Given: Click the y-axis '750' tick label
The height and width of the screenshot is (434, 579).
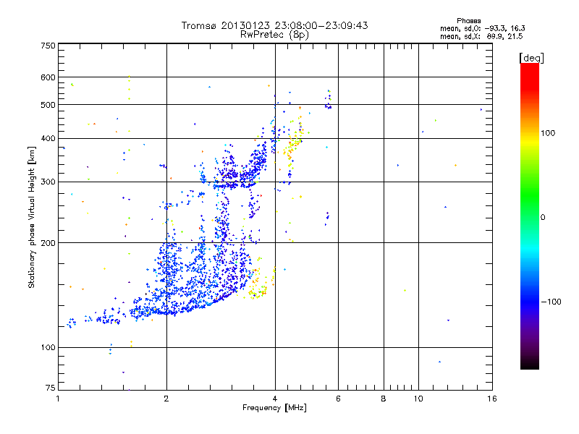Looking at the screenshot, I should point(48,46).
